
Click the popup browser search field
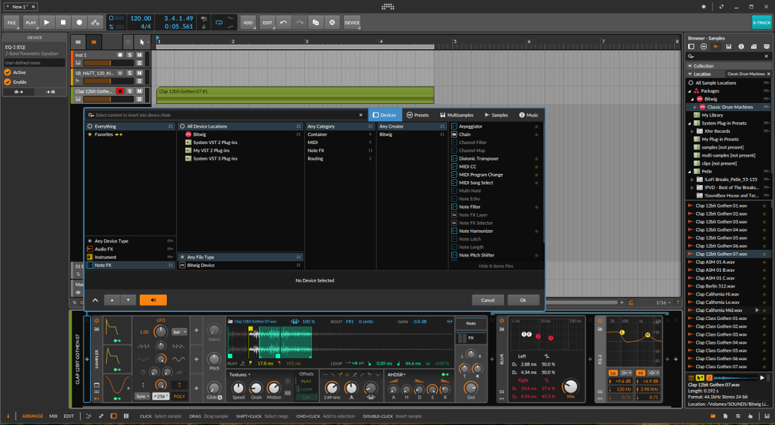click(225, 115)
